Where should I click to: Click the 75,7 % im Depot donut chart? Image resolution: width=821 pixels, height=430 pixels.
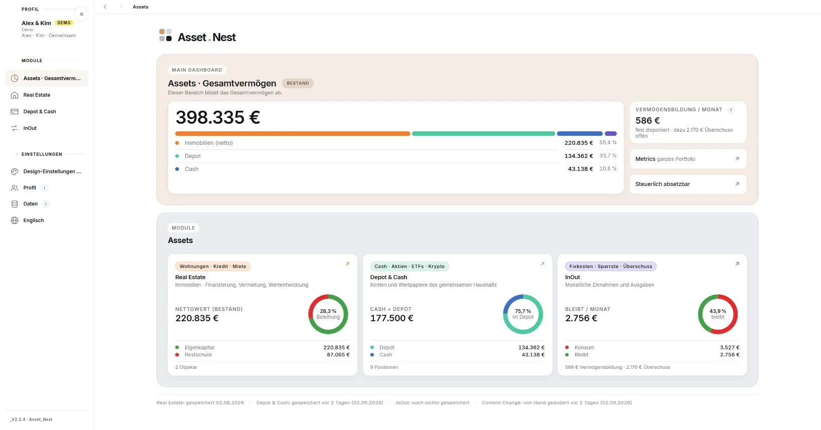(x=523, y=314)
